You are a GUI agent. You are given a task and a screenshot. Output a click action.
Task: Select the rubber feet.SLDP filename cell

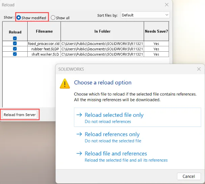click(x=44, y=49)
